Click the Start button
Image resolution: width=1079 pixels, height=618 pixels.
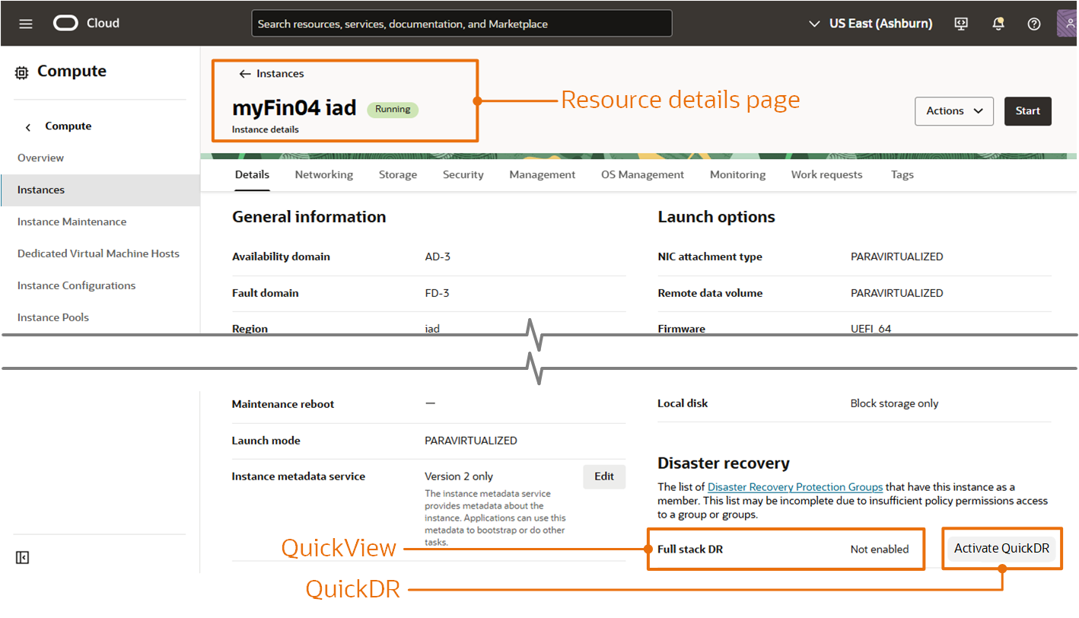[x=1027, y=111]
